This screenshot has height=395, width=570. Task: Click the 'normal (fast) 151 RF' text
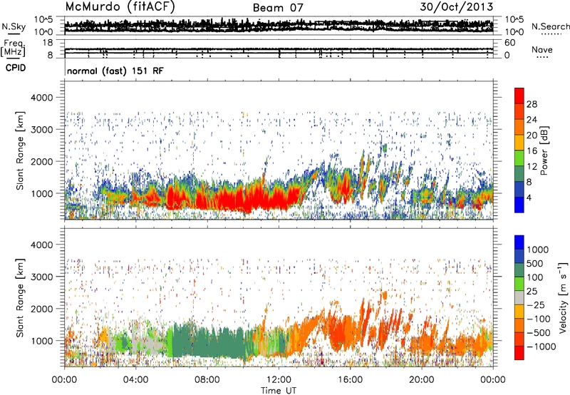[x=115, y=71]
